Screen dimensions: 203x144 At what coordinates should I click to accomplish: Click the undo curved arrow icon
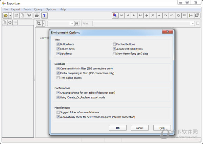[x=172, y=16]
